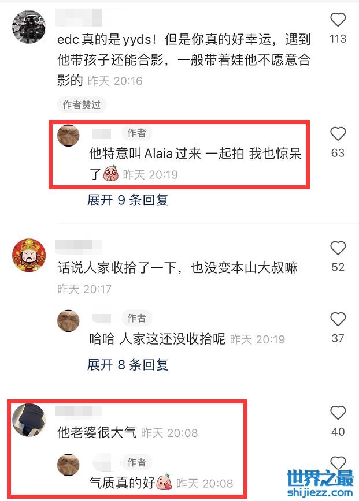Click the 作者 badge on the 哈哈 reply
This screenshot has height=501, width=359.
[x=136, y=318]
